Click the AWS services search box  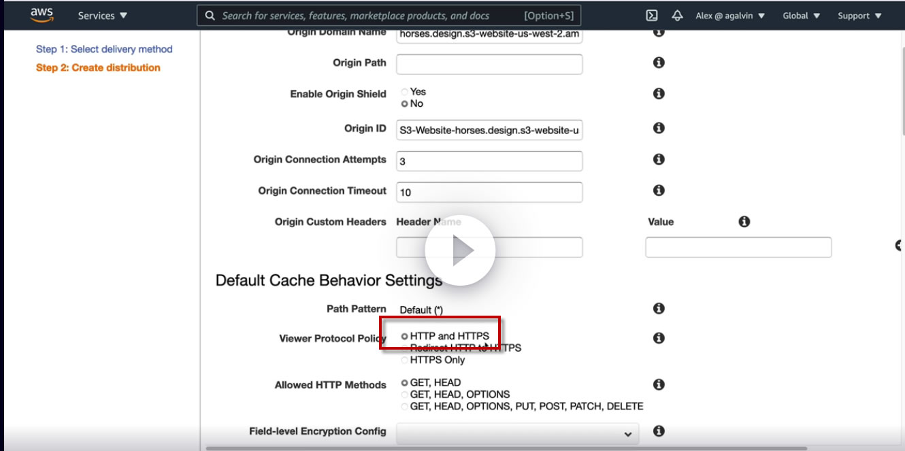pos(389,16)
